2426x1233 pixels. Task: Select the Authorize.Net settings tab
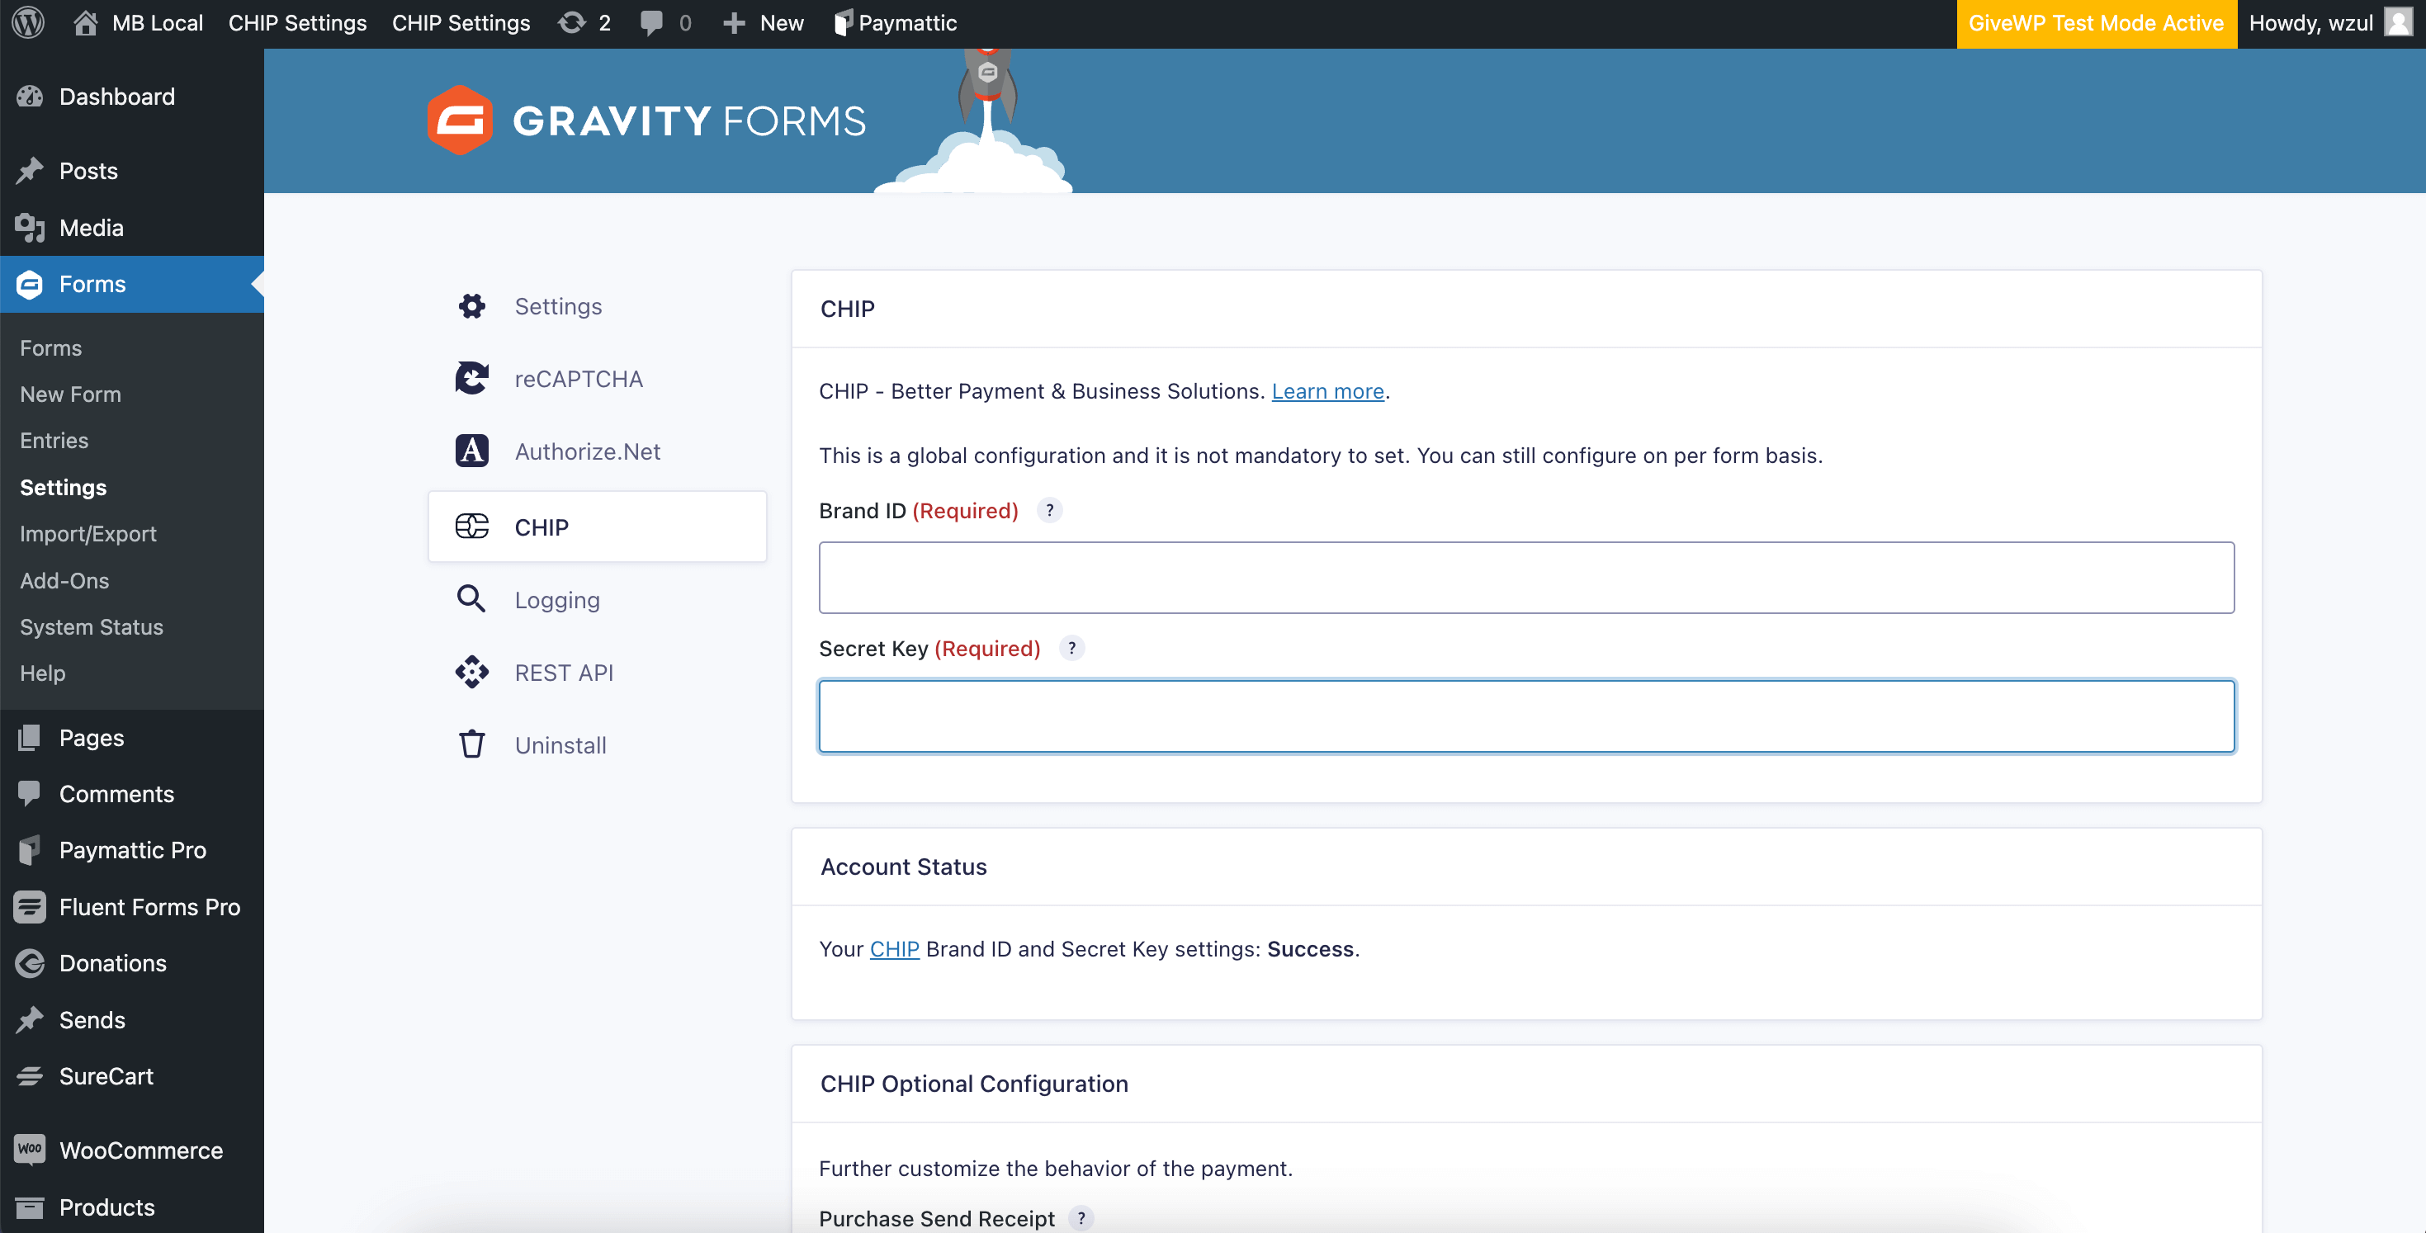(597, 451)
